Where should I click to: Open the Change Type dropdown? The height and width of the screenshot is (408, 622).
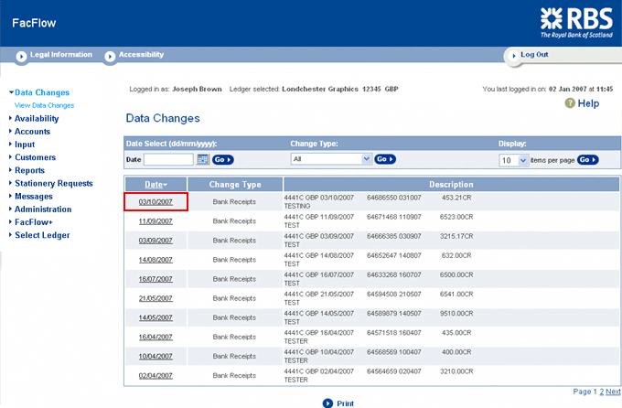[331, 159]
